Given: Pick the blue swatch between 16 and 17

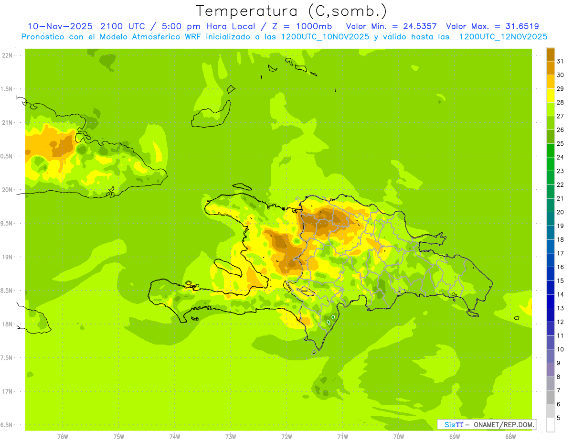Looking at the screenshot, I should coord(551,260).
